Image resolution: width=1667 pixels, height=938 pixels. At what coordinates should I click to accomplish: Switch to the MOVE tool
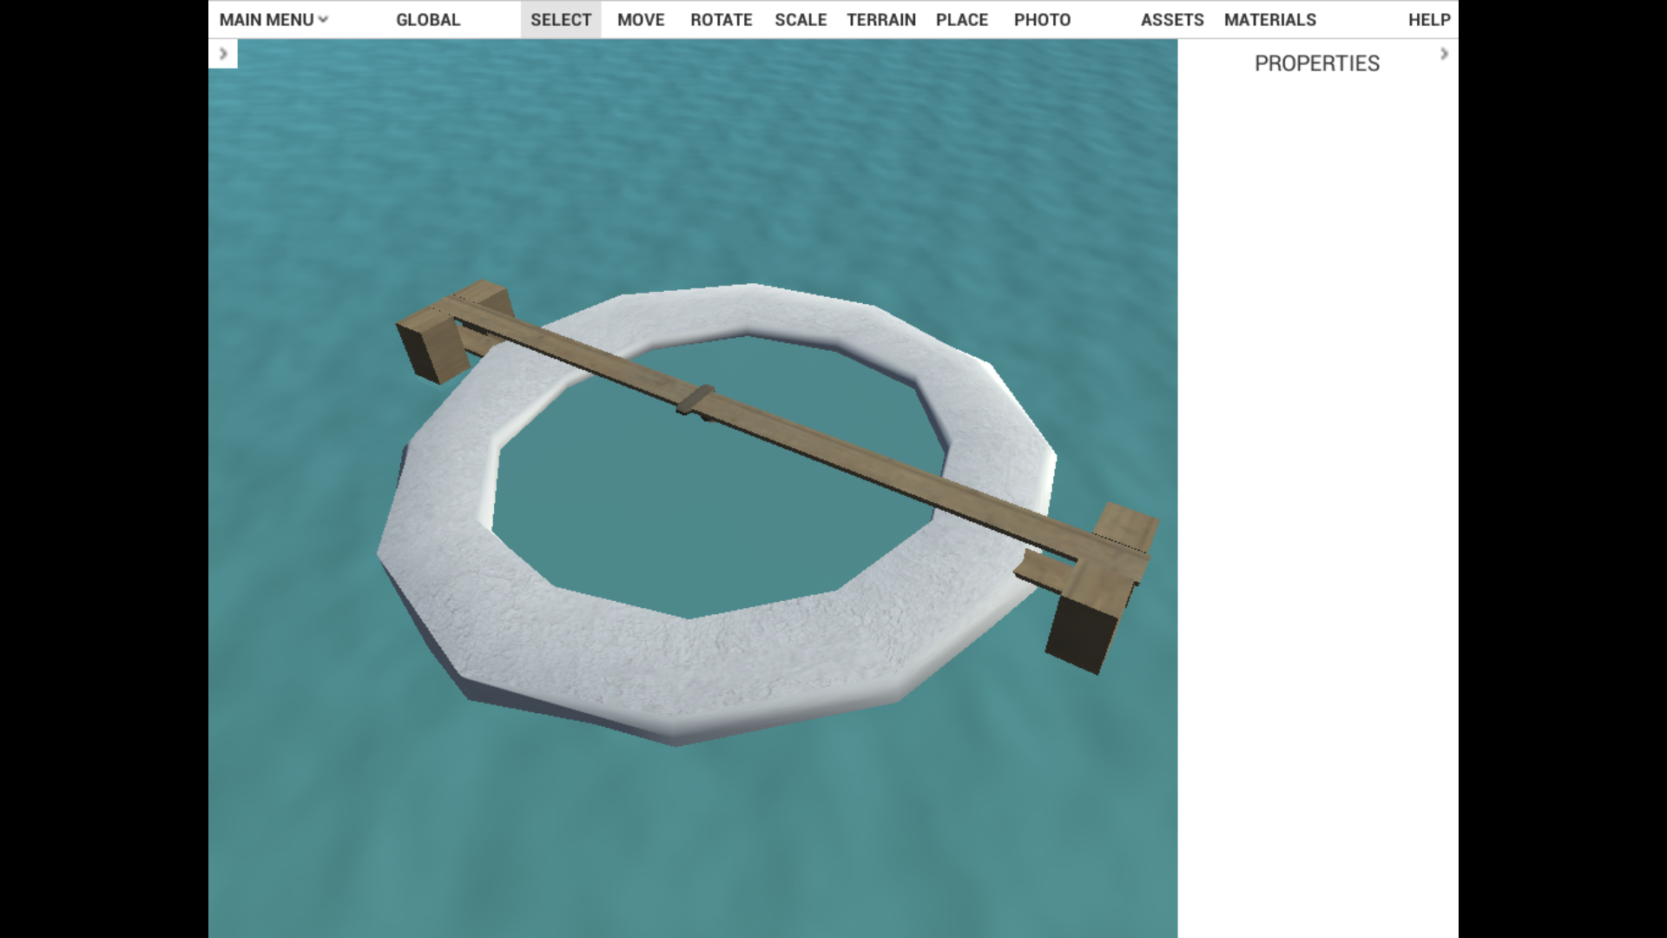641,19
